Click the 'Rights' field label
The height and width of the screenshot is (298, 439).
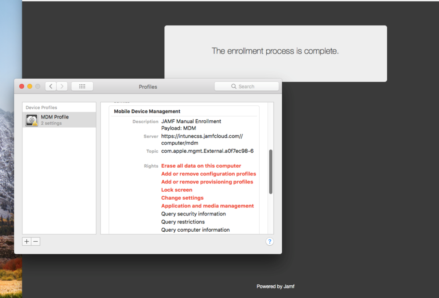point(151,166)
